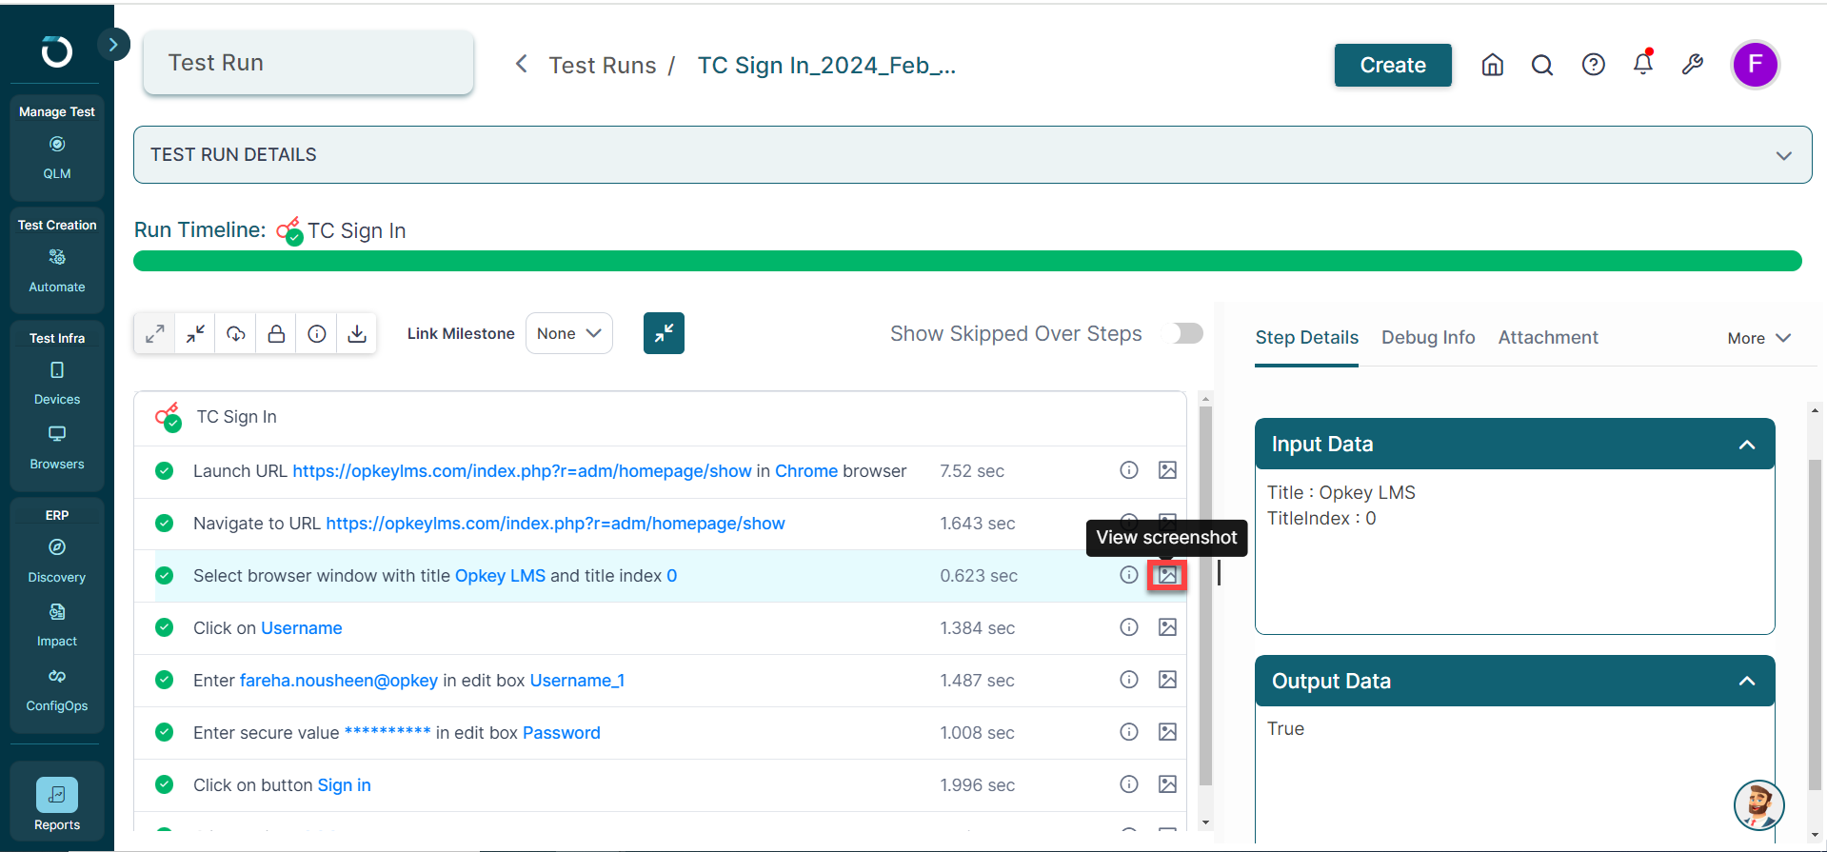Go to the home page icon
Image resolution: width=1827 pixels, height=852 pixels.
click(x=1493, y=65)
